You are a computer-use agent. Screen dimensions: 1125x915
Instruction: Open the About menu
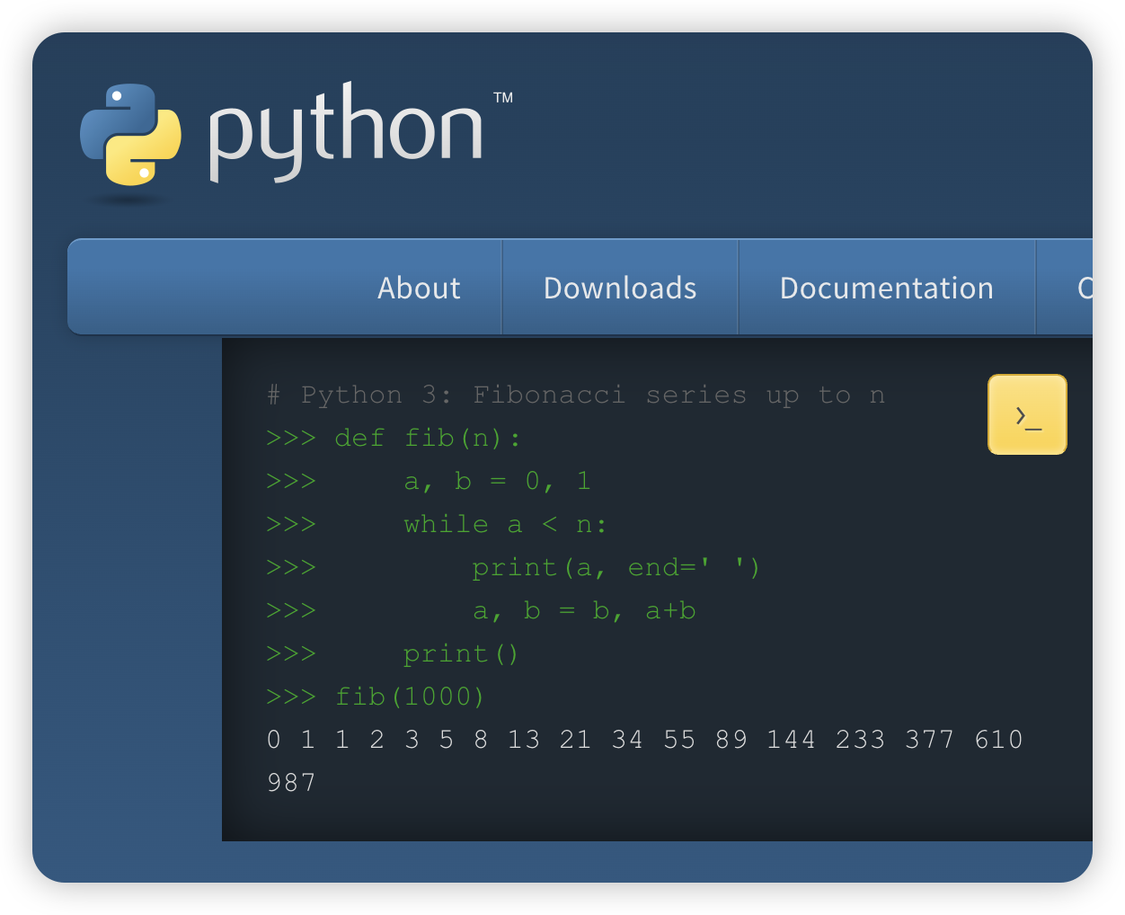coord(419,288)
